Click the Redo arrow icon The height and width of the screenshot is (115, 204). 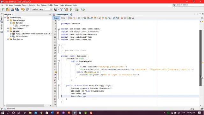tap(27, 9)
